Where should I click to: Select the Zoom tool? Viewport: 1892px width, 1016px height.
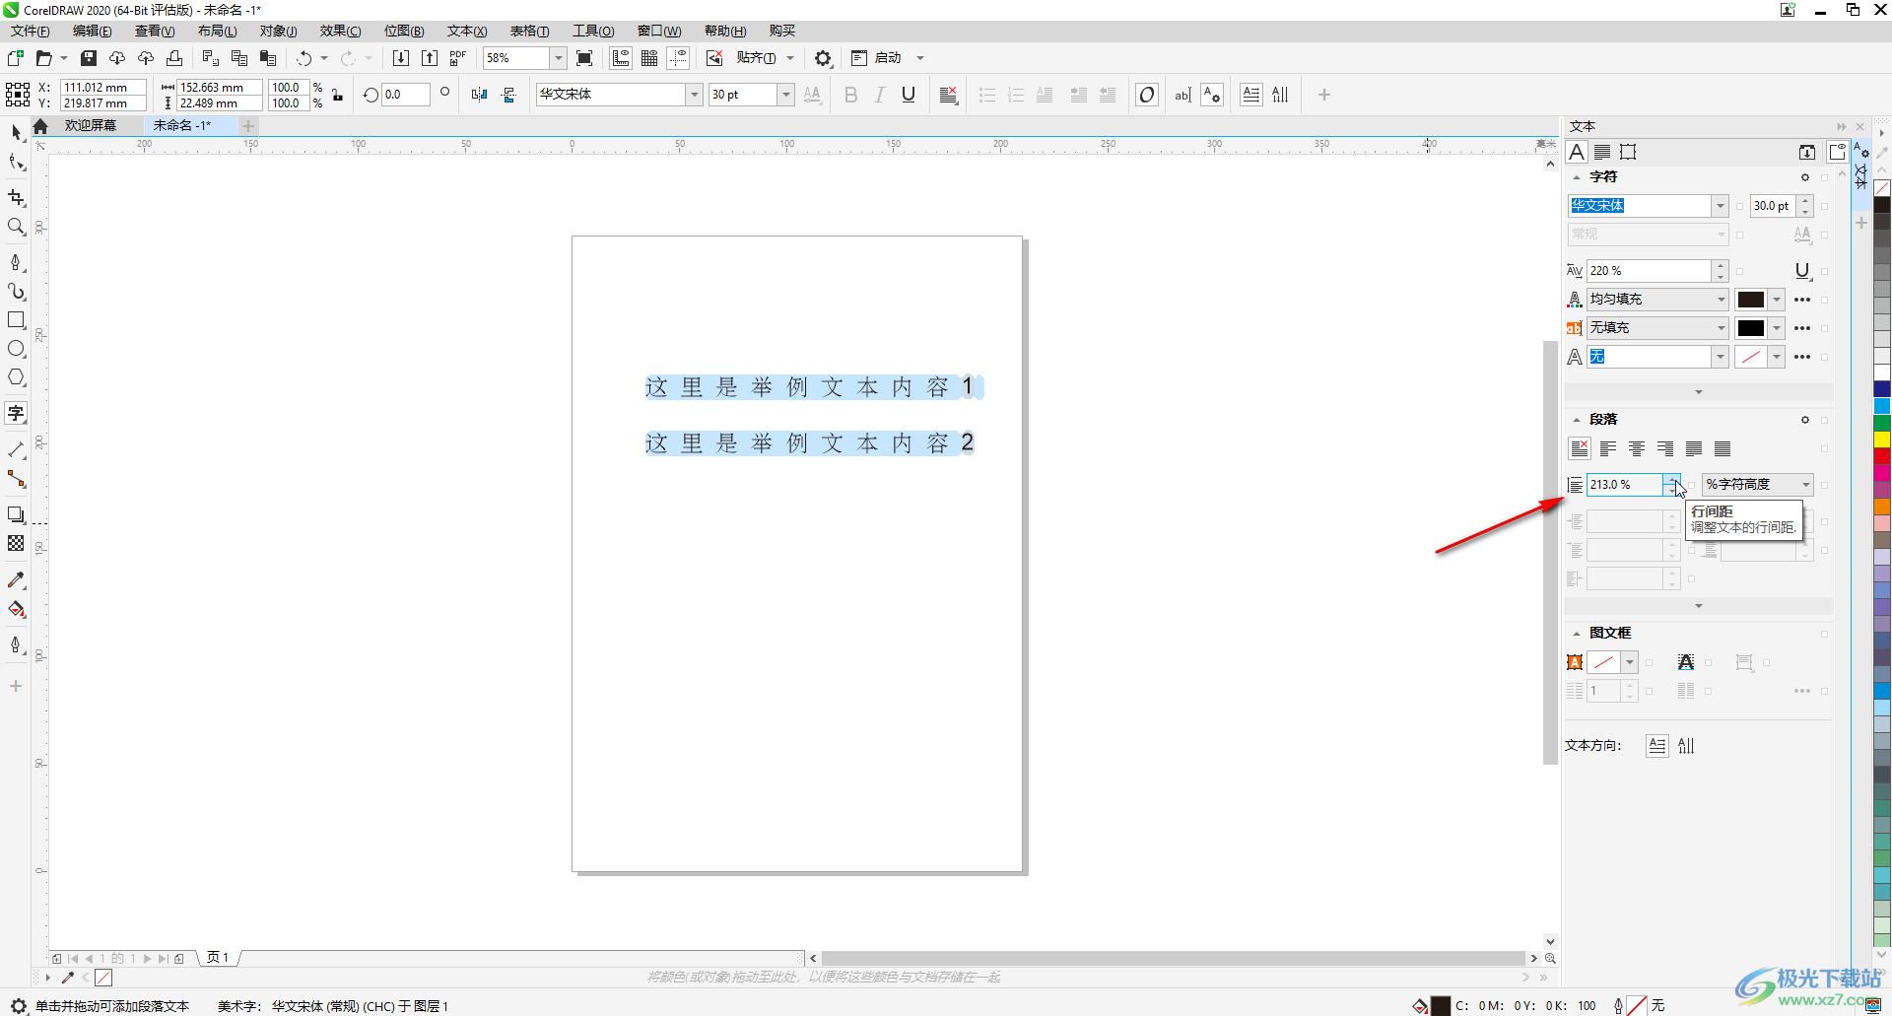point(16,228)
